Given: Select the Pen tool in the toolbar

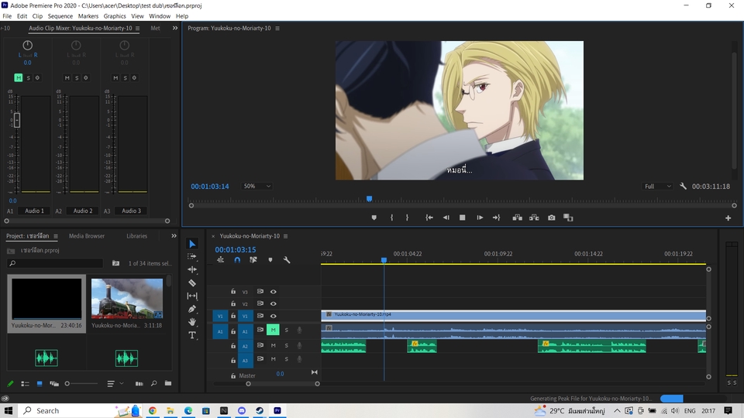Looking at the screenshot, I should coord(192,309).
